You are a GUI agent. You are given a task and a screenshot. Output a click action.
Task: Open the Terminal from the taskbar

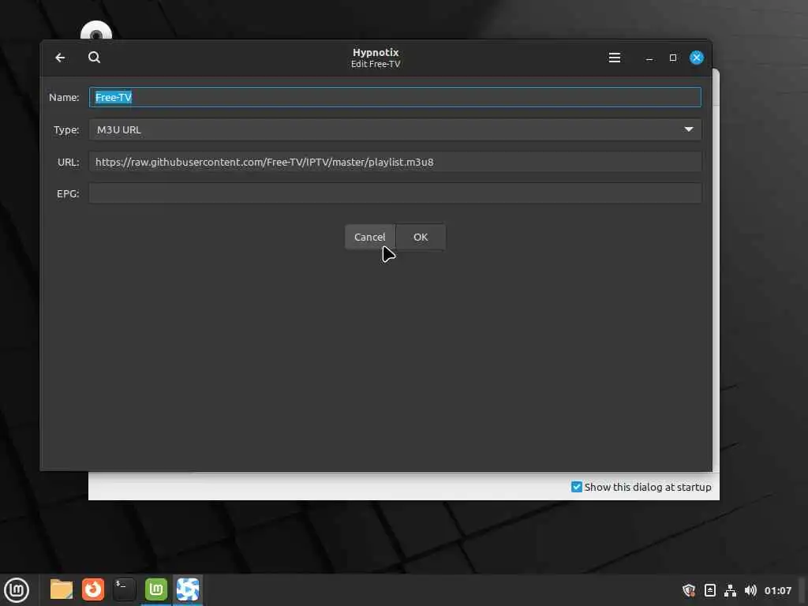[x=124, y=589]
